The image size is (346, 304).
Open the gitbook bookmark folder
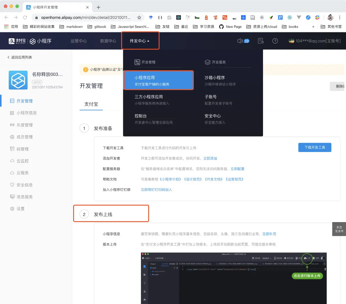(97, 27)
